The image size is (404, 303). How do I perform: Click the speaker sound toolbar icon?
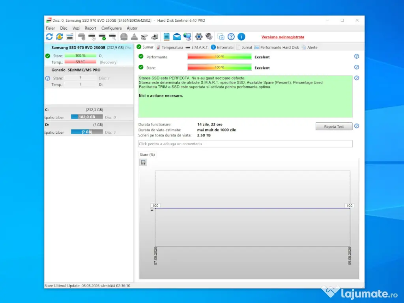point(209,37)
